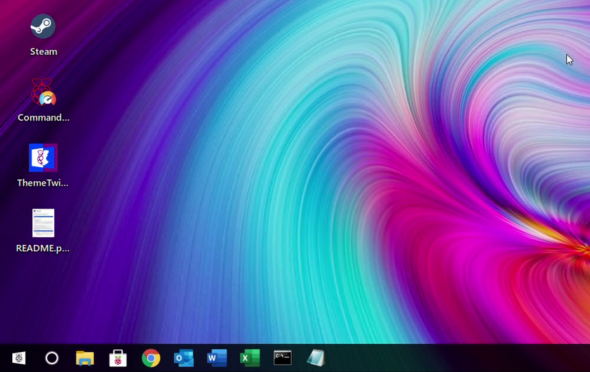Click the Cortana circle in the taskbar

51,358
